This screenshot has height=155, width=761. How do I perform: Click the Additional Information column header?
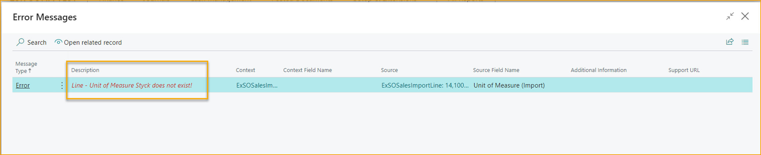(598, 70)
